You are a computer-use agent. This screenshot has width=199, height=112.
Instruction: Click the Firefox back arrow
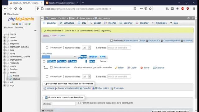point(5,9)
